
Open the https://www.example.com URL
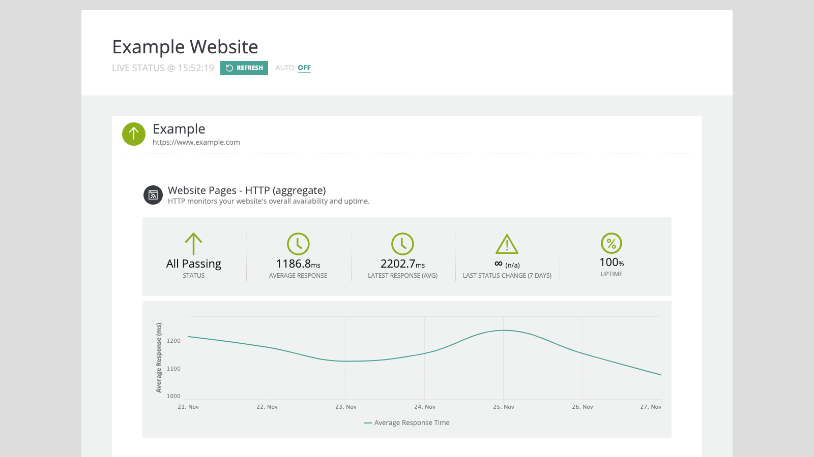coord(196,142)
